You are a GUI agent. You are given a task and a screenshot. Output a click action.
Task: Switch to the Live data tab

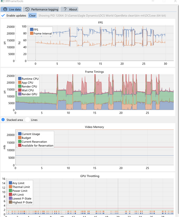11,9
